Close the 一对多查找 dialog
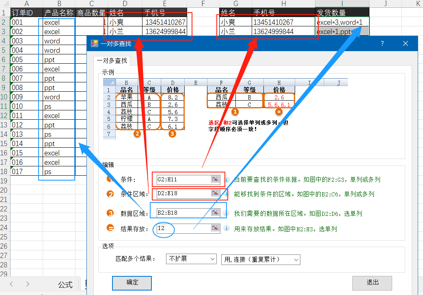This screenshot has width=423, height=295. [x=406, y=43]
